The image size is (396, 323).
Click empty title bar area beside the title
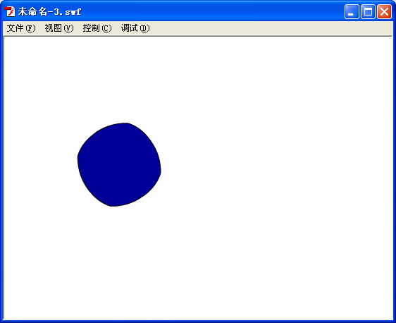[212, 11]
